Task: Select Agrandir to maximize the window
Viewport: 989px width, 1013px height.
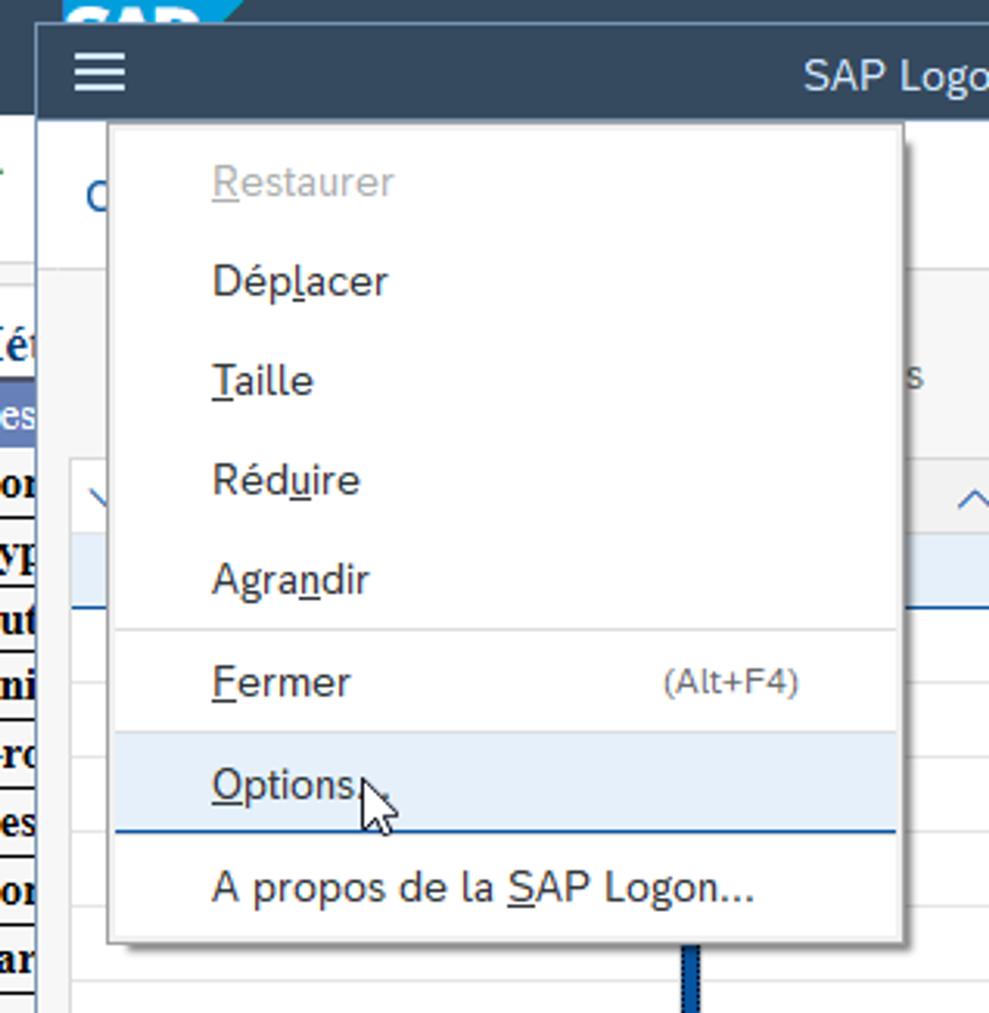Action: point(505,580)
